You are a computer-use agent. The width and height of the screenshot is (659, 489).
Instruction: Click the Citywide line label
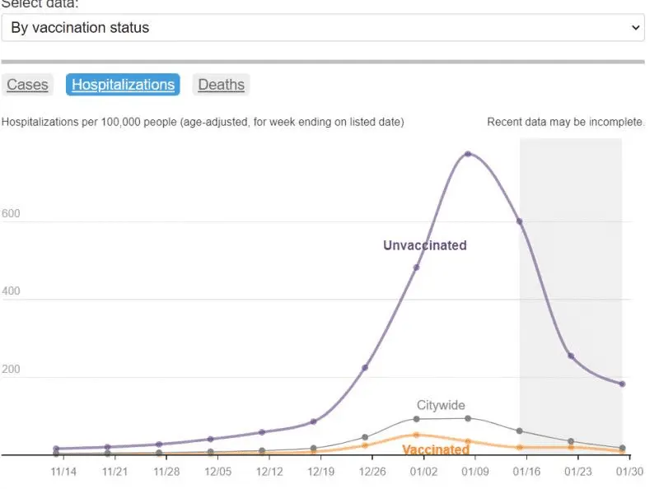point(441,405)
